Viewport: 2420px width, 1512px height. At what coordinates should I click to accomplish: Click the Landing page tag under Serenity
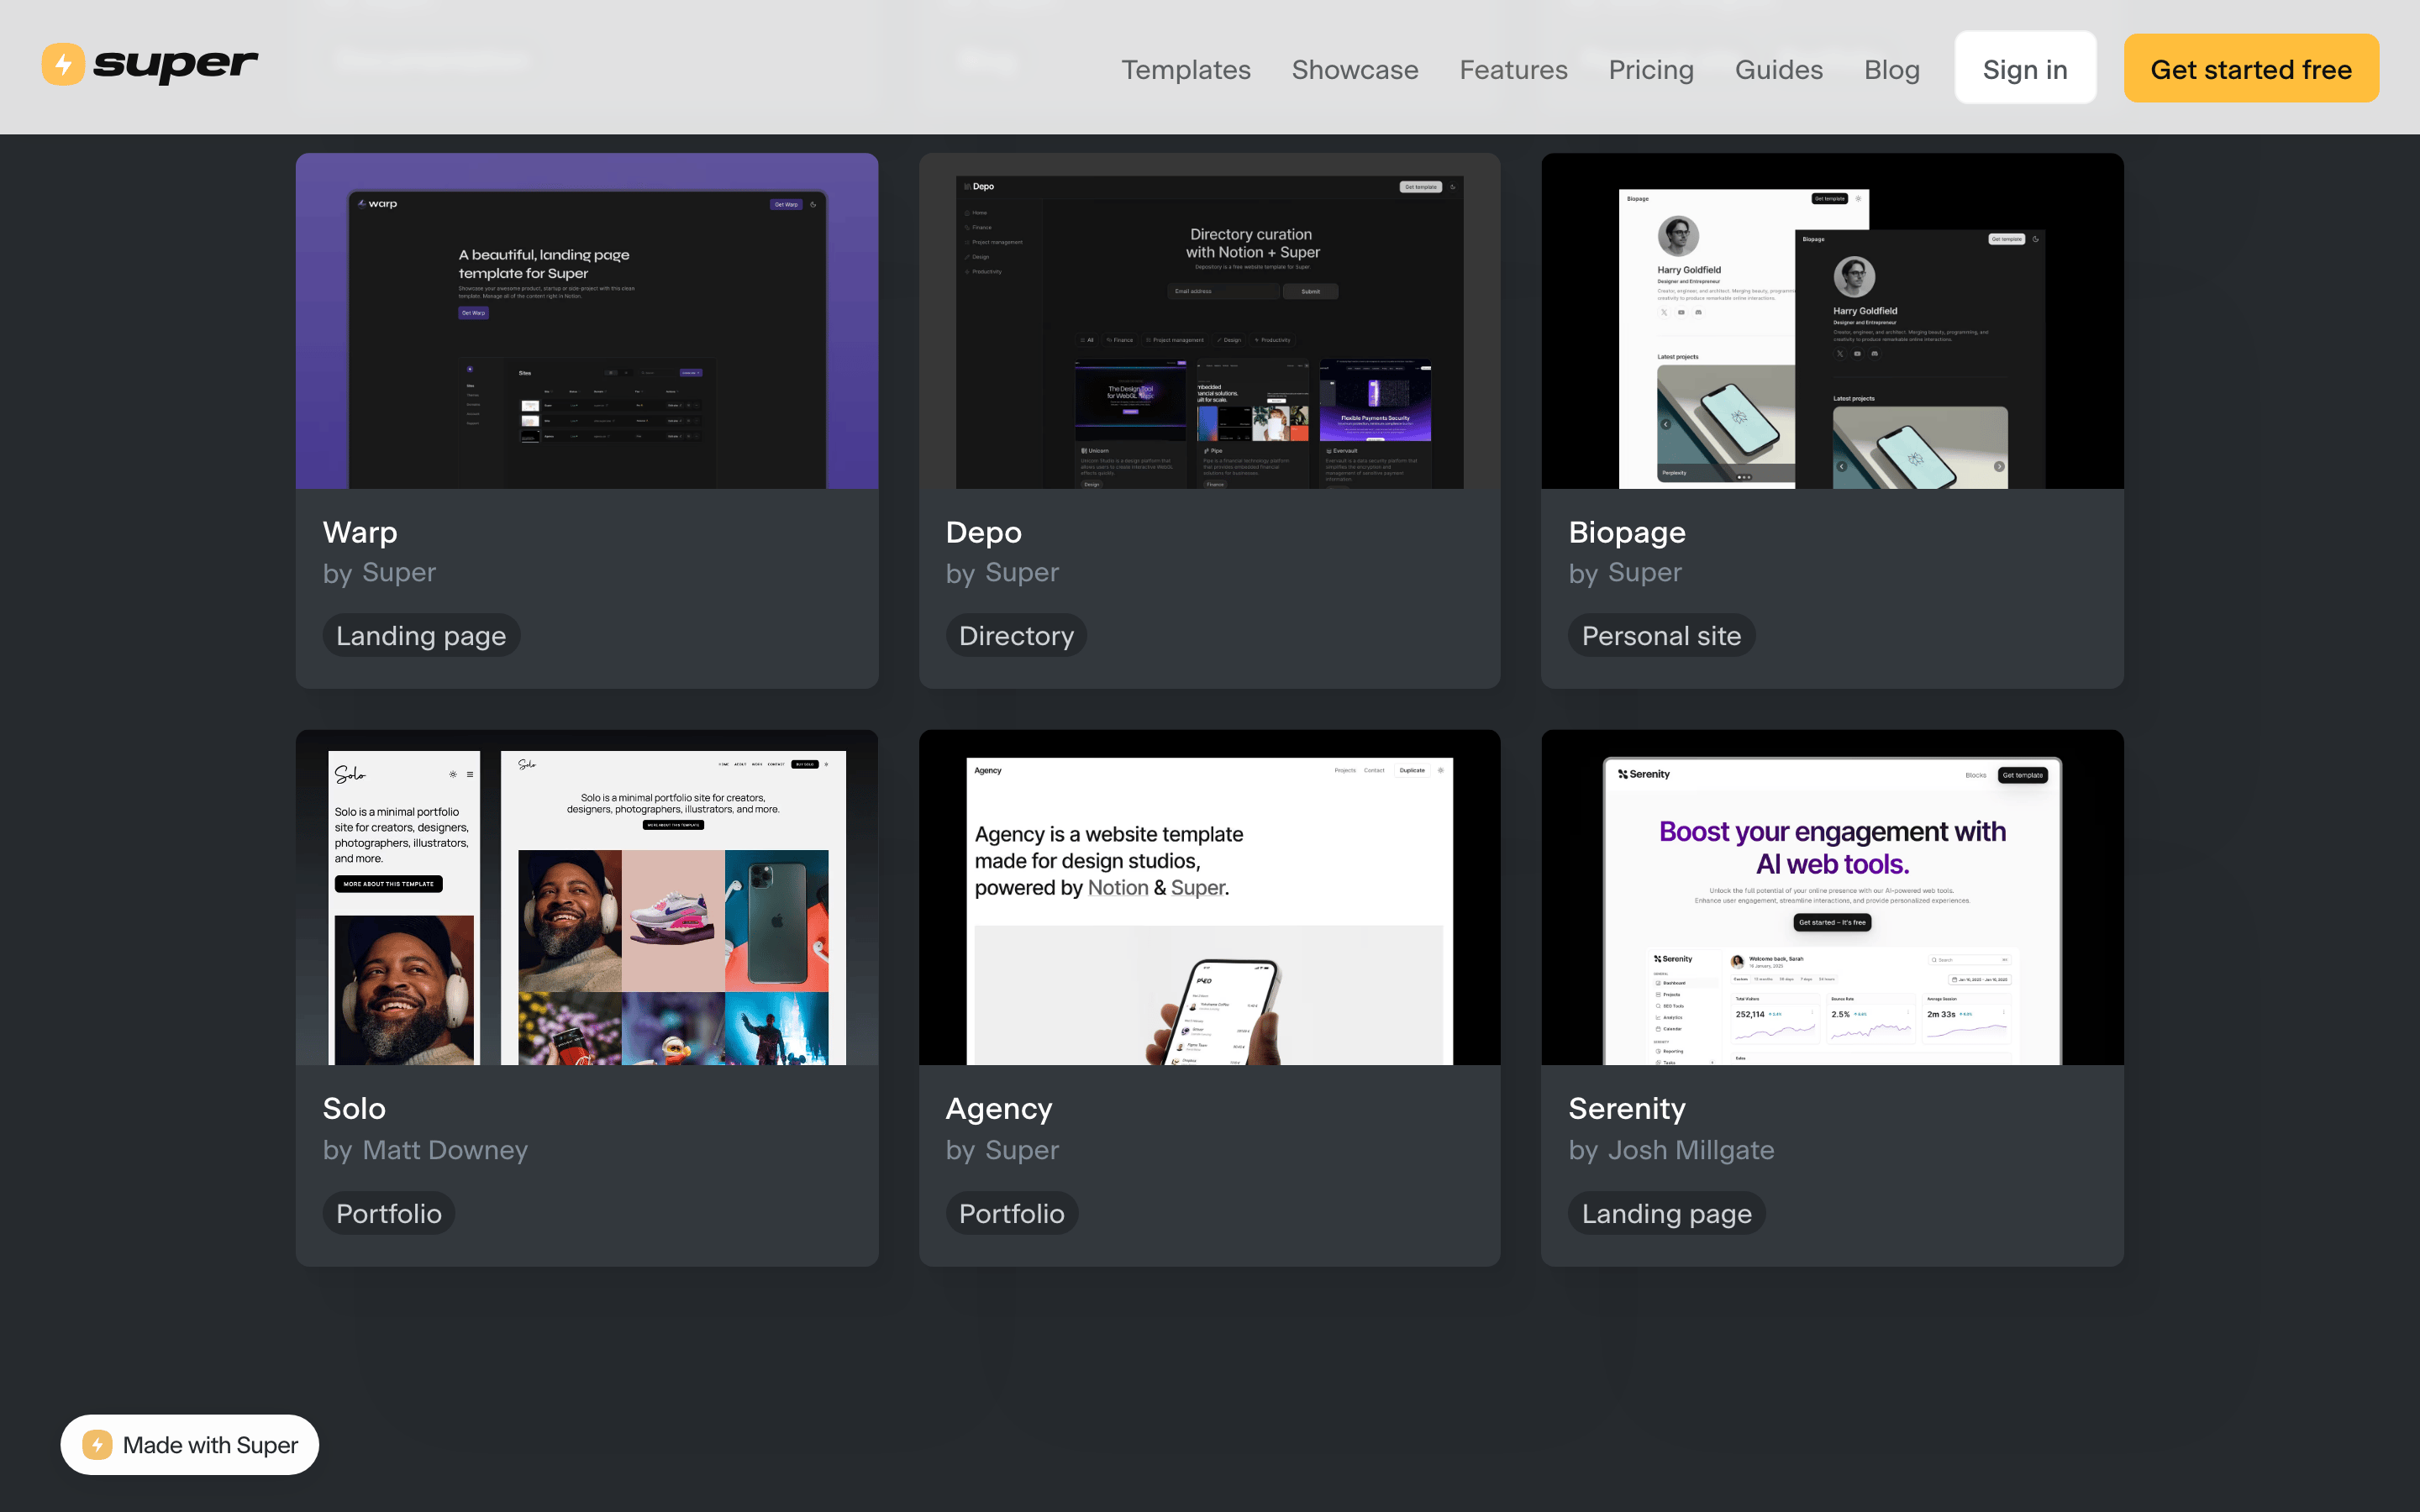1666,1213
